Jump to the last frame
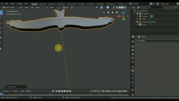This screenshot has height=101, width=179. tap(70, 91)
